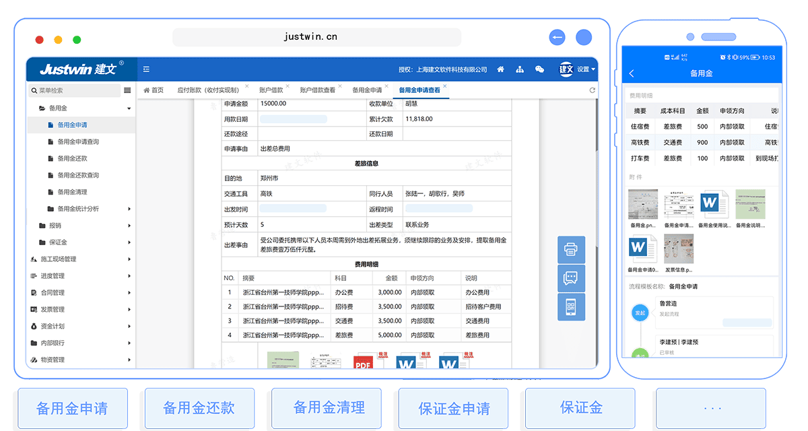
Task: Tap the back arrow in mobile header
Action: pyautogui.click(x=632, y=73)
